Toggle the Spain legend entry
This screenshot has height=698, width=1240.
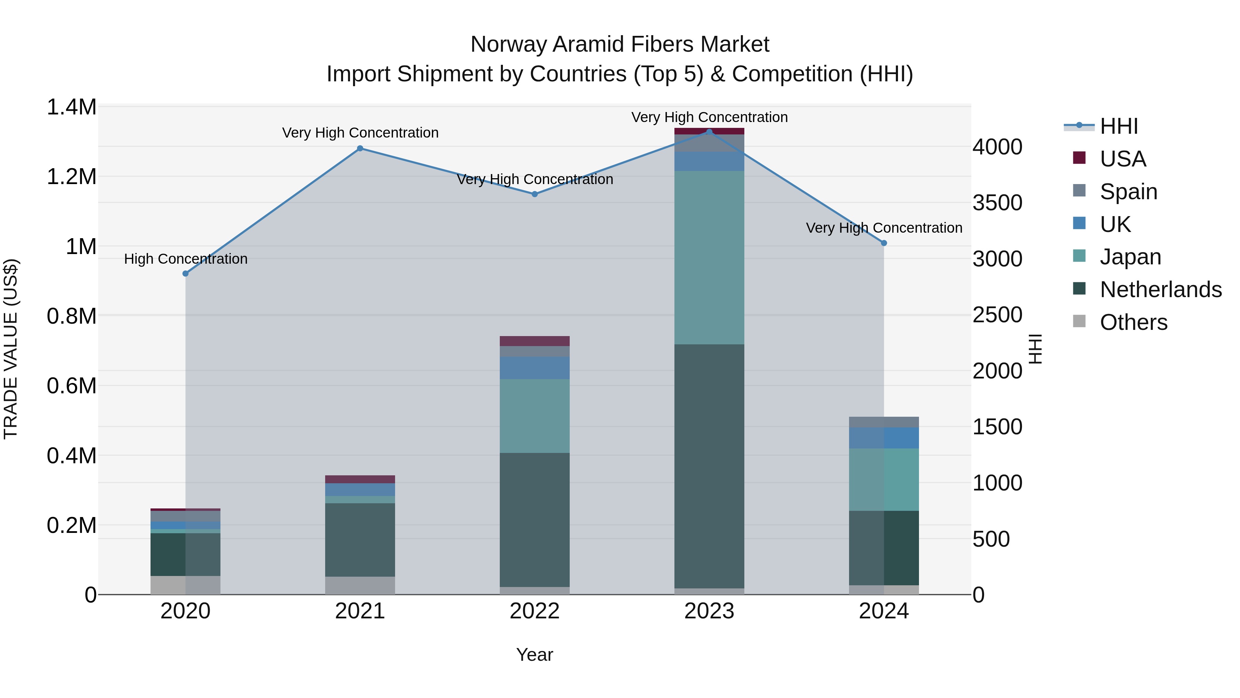click(x=1115, y=191)
